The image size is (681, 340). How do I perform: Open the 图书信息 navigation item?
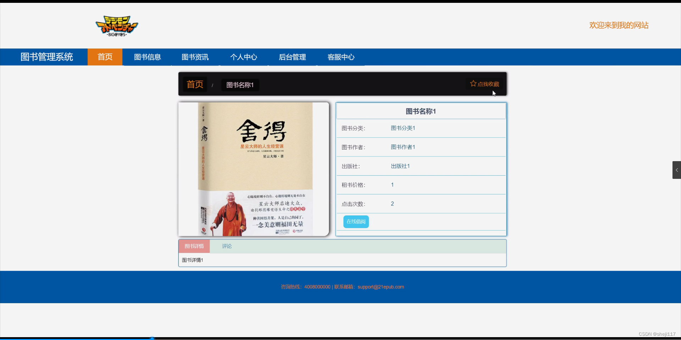coord(148,57)
